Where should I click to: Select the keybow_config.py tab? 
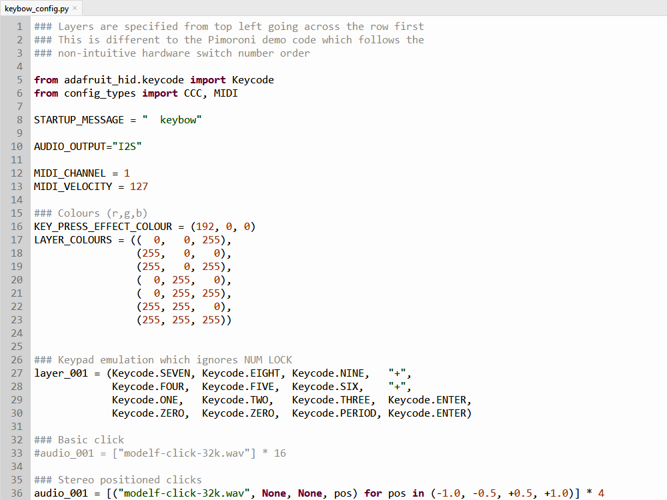tap(41, 9)
